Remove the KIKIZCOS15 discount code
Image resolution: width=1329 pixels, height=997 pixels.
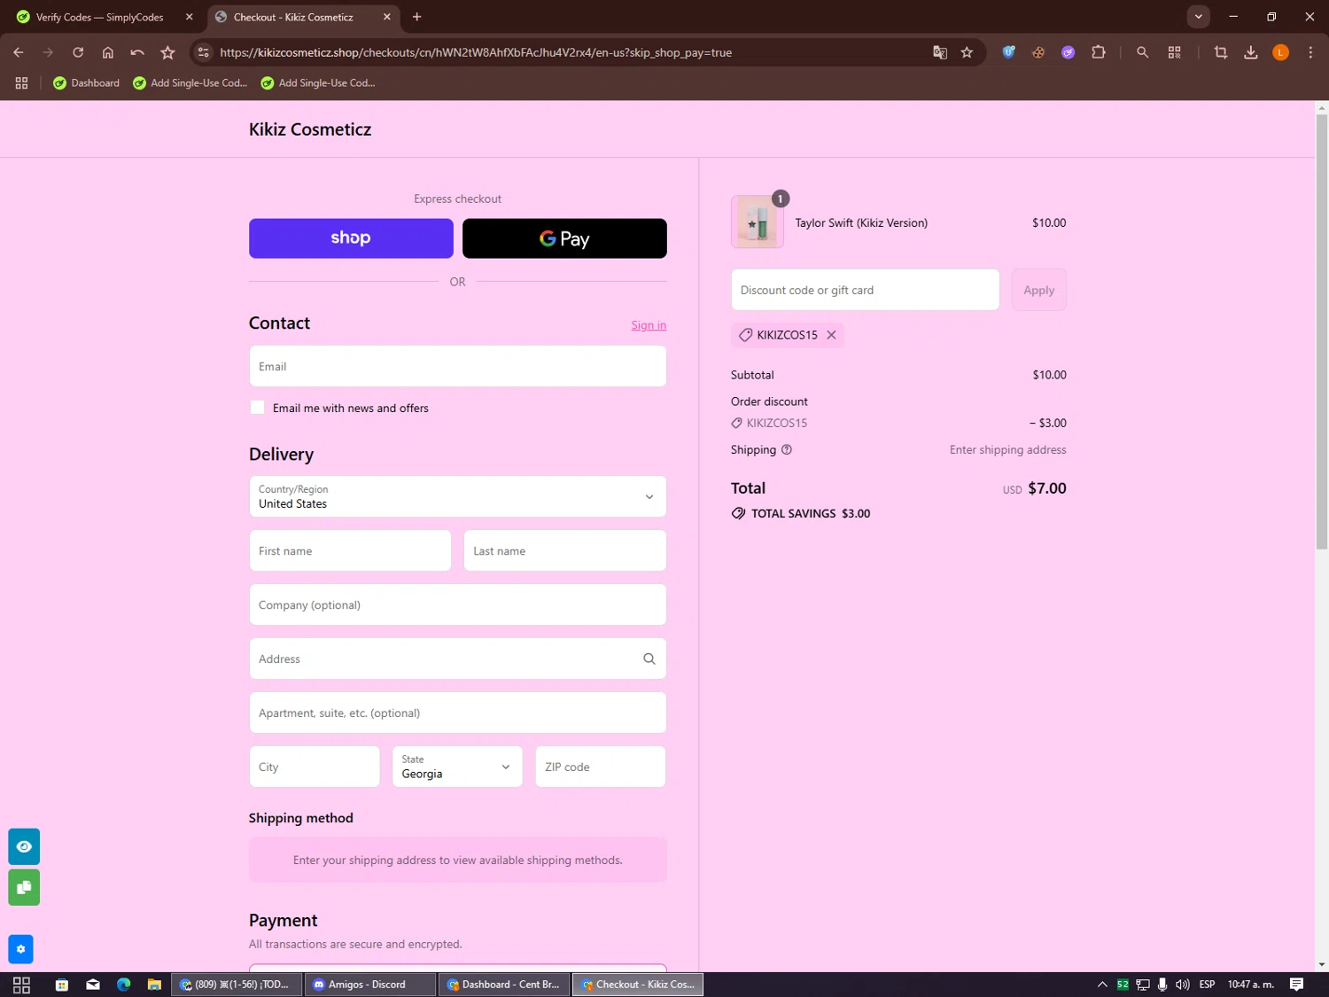[x=831, y=335]
